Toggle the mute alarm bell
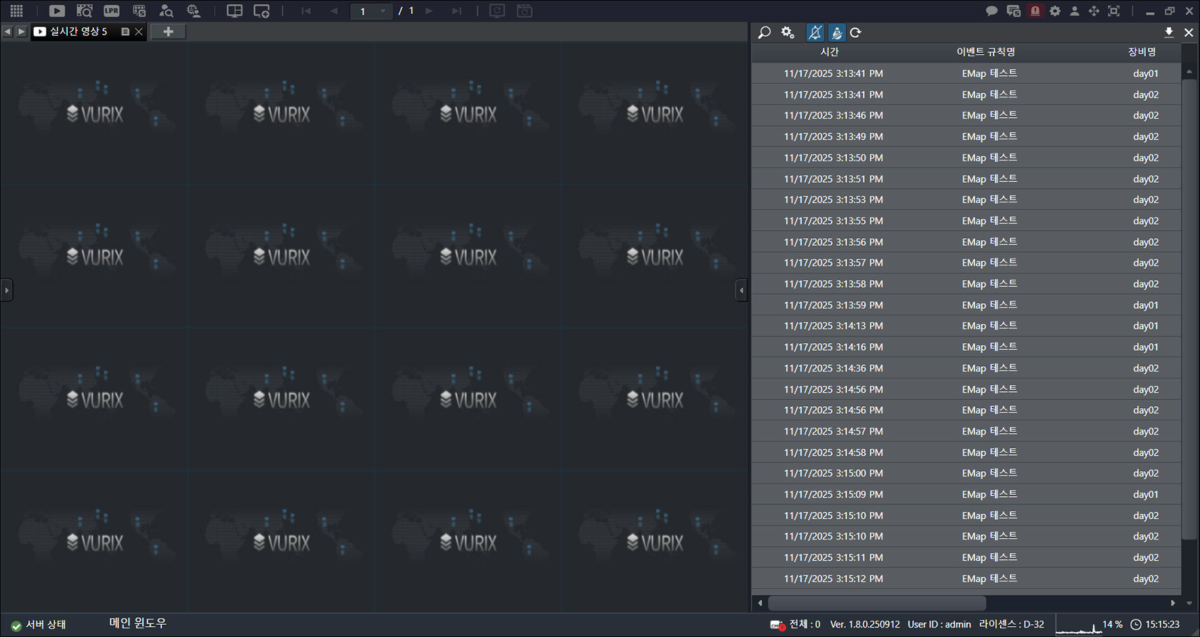This screenshot has width=1200, height=637. [815, 32]
